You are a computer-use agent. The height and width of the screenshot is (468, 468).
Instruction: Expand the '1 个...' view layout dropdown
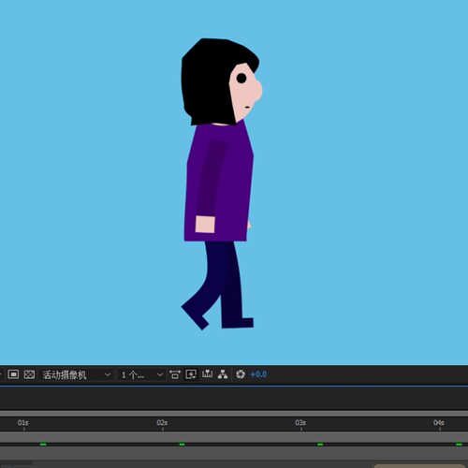point(141,374)
